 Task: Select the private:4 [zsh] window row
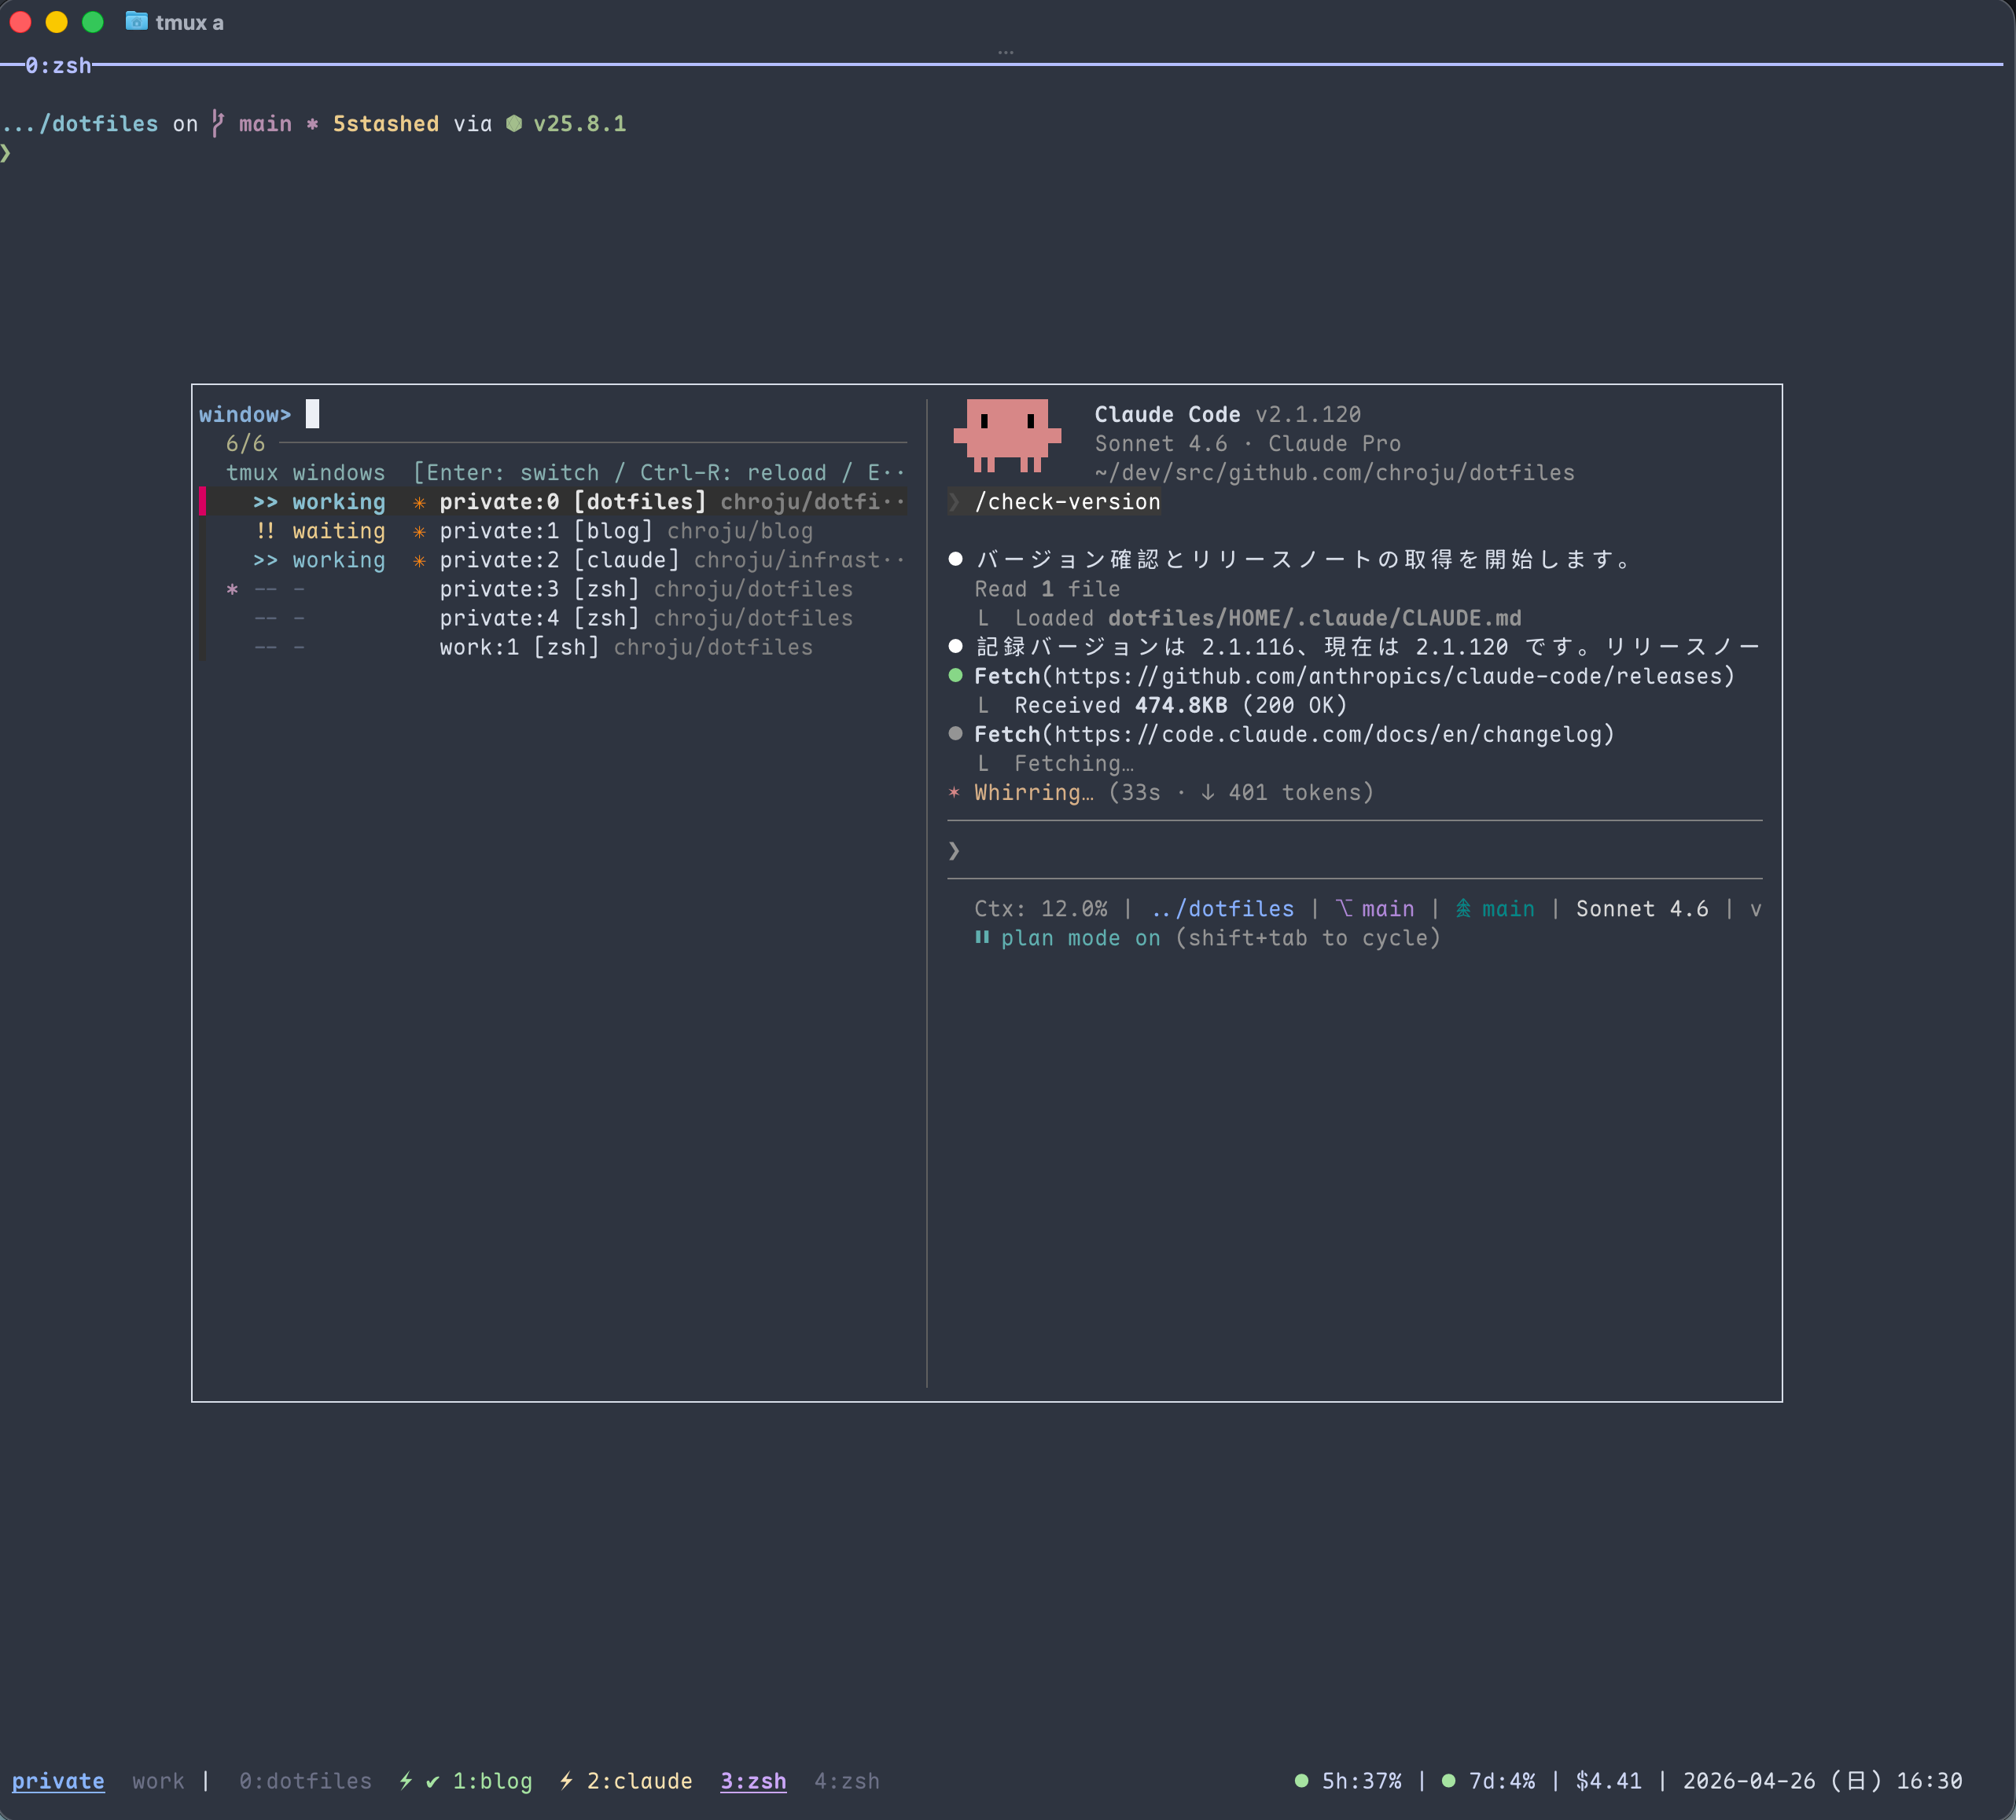(x=553, y=618)
